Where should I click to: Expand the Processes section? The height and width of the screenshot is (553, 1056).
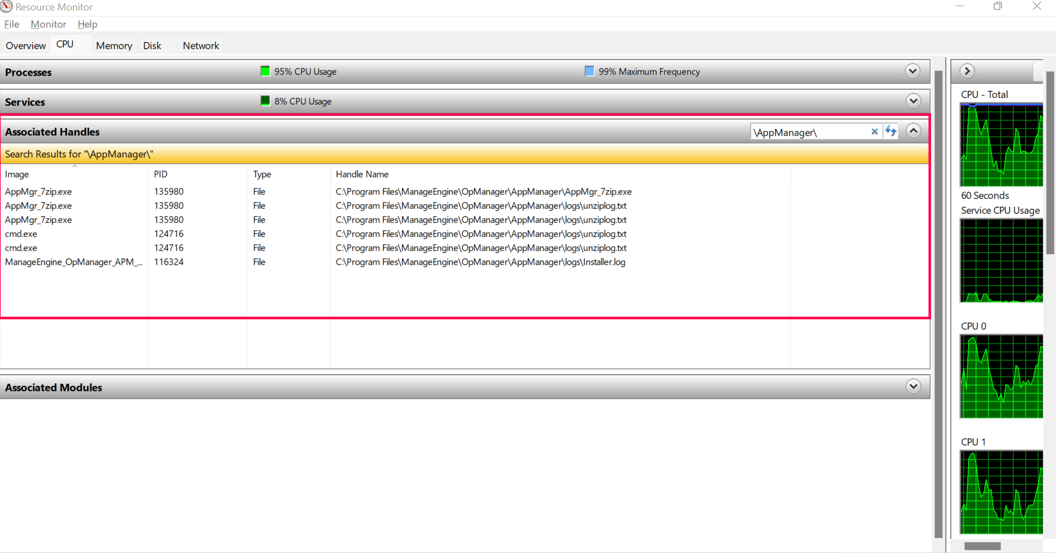[x=913, y=71]
